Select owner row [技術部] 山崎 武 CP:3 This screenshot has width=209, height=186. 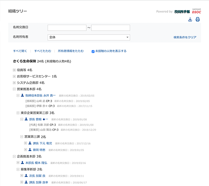point(58,101)
